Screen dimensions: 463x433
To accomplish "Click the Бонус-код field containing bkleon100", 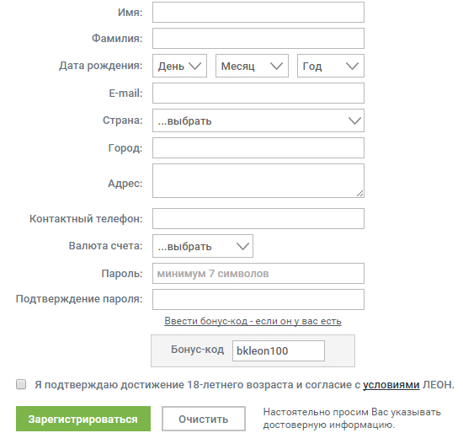I will [x=279, y=350].
